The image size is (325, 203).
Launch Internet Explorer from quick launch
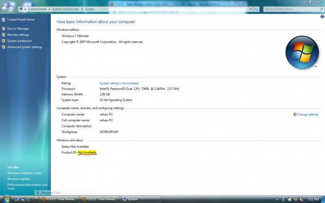point(29,199)
